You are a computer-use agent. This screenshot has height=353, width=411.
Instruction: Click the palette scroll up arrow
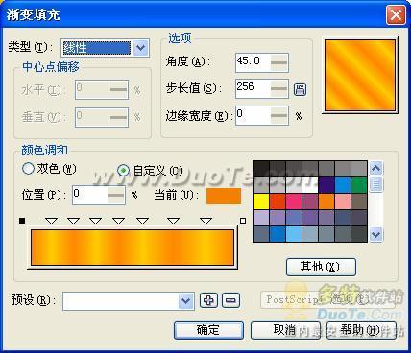[x=376, y=168]
